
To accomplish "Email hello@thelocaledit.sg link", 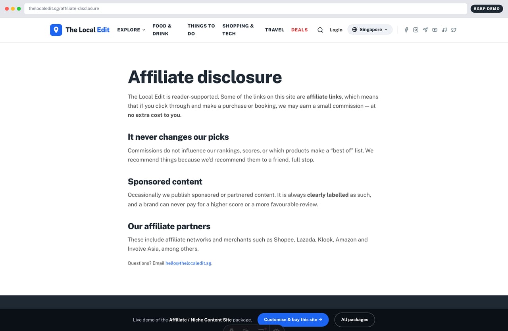I will click(189, 263).
